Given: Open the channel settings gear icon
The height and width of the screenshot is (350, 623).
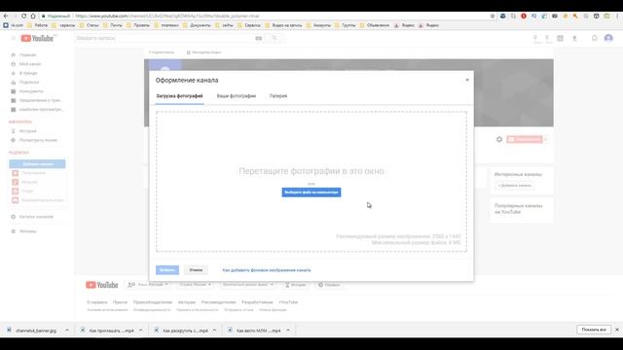Looking at the screenshot, I should [x=499, y=139].
